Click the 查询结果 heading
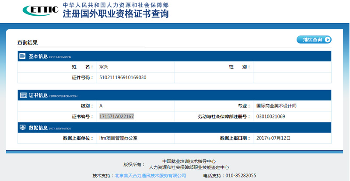The width and height of the screenshot is (350, 181). 28,43
